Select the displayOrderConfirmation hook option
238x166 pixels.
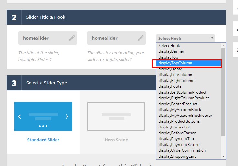(x=182, y=150)
